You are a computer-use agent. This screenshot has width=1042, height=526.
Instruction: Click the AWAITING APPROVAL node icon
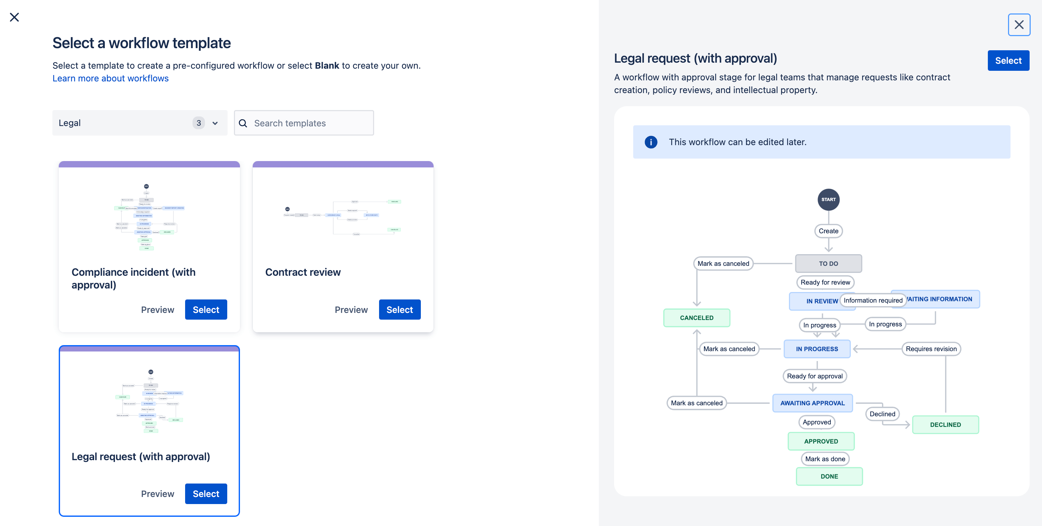pos(813,402)
